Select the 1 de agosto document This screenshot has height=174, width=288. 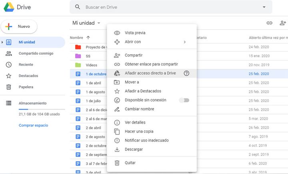click(95, 92)
